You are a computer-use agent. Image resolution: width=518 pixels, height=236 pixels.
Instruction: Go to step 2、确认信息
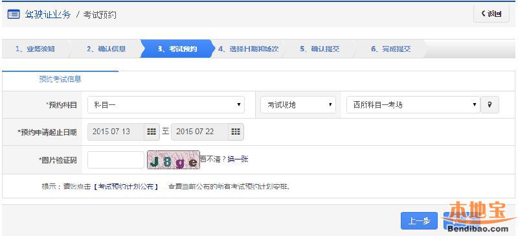click(x=106, y=49)
